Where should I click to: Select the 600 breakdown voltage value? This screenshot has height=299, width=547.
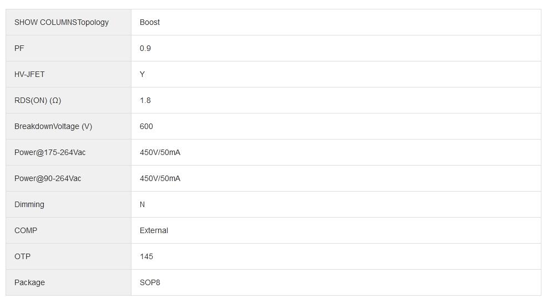pos(146,126)
